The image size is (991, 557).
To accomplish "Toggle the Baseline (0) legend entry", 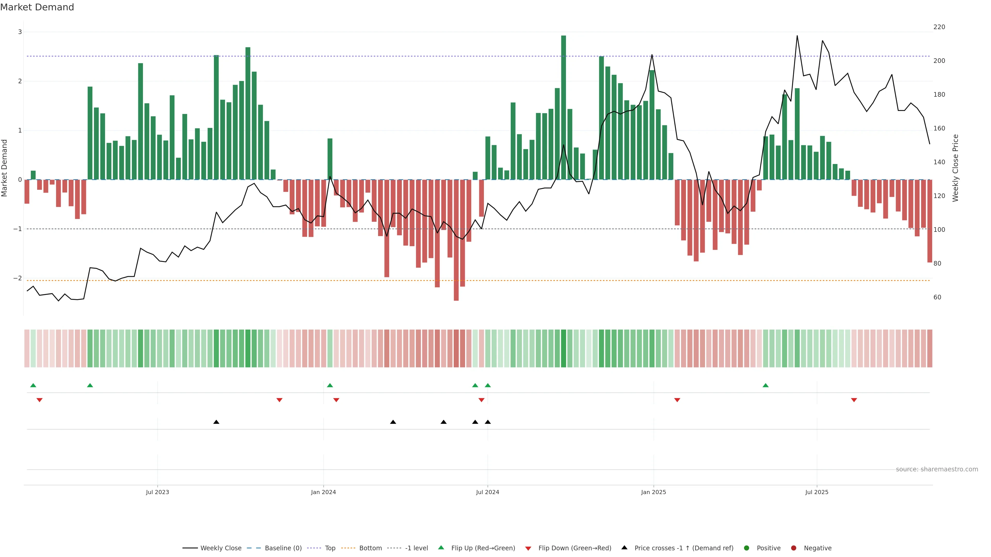I will point(283,548).
